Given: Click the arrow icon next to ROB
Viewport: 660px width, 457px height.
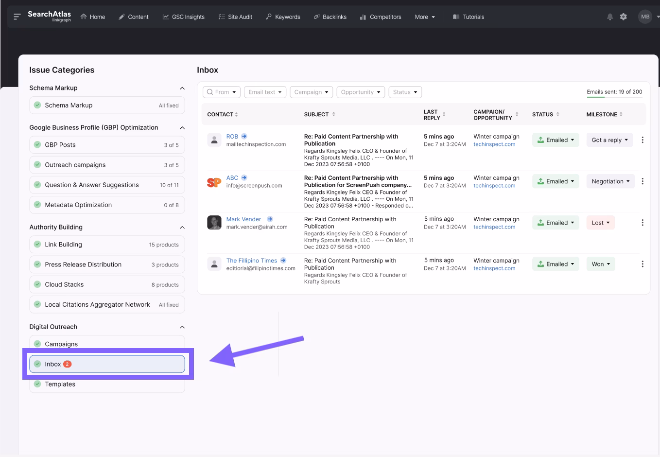Looking at the screenshot, I should (244, 137).
